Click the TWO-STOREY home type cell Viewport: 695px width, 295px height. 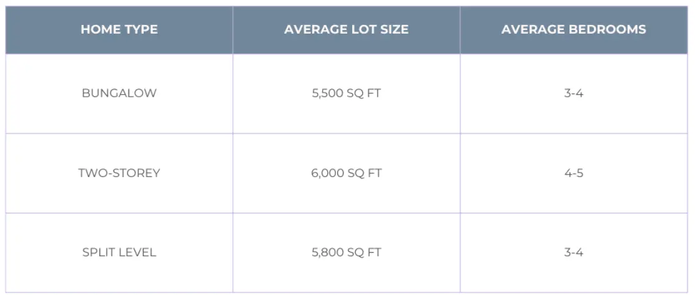(x=119, y=173)
